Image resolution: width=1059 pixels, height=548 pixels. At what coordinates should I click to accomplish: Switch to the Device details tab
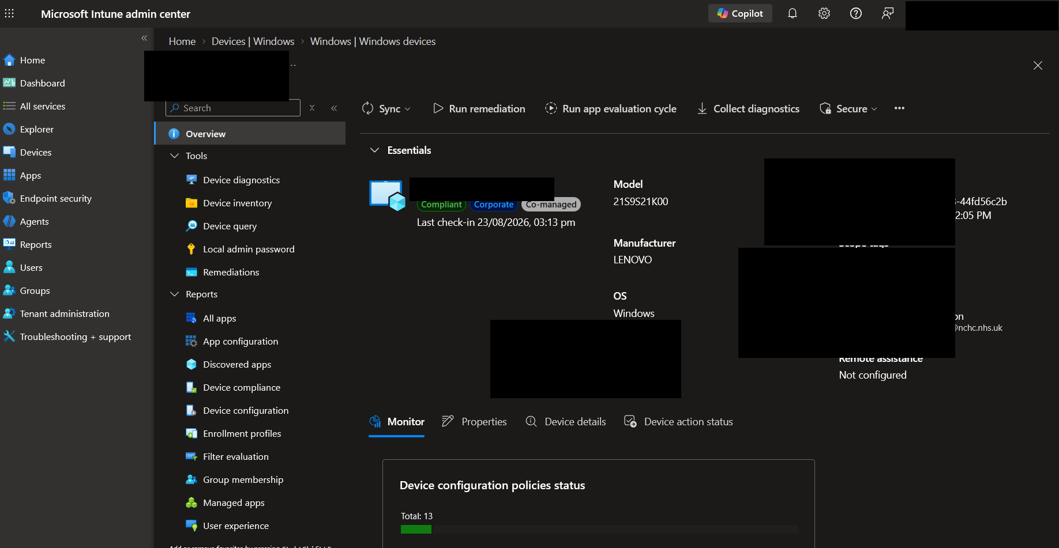tap(566, 422)
